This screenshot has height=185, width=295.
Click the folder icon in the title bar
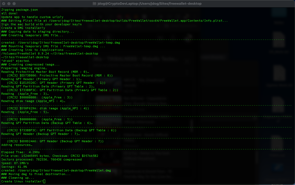click(x=95, y=4)
